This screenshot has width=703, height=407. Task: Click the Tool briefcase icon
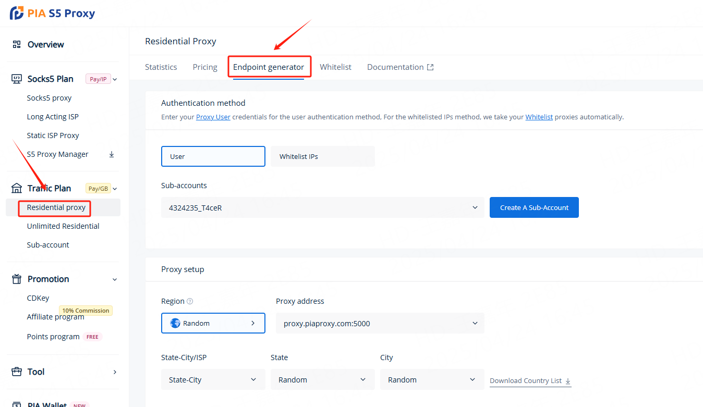coord(17,372)
